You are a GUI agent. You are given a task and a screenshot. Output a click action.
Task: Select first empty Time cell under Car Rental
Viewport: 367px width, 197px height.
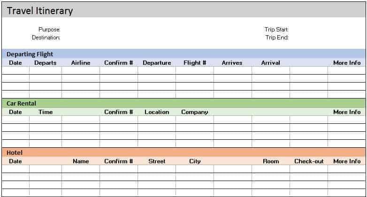pos(46,120)
